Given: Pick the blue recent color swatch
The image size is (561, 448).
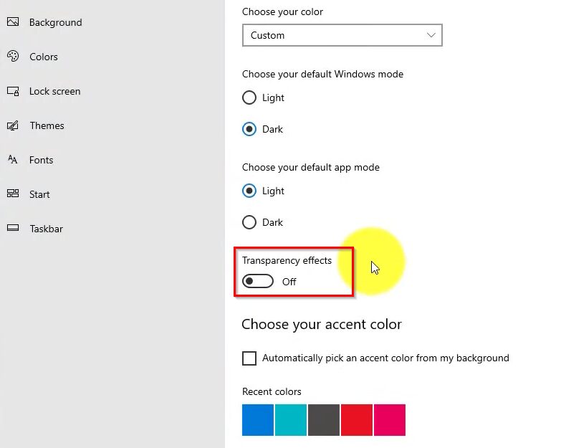Looking at the screenshot, I should (x=258, y=420).
